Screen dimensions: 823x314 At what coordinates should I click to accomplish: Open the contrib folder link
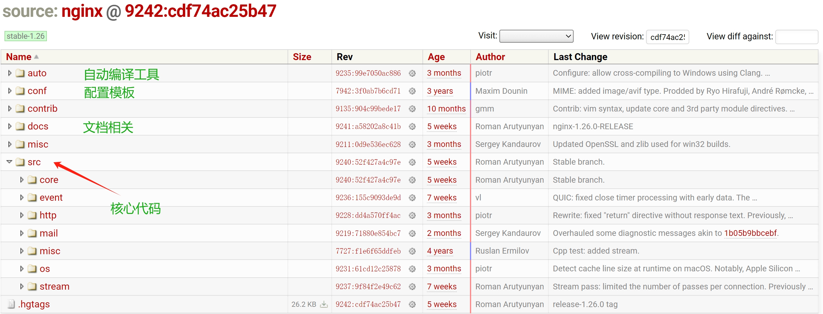[42, 108]
